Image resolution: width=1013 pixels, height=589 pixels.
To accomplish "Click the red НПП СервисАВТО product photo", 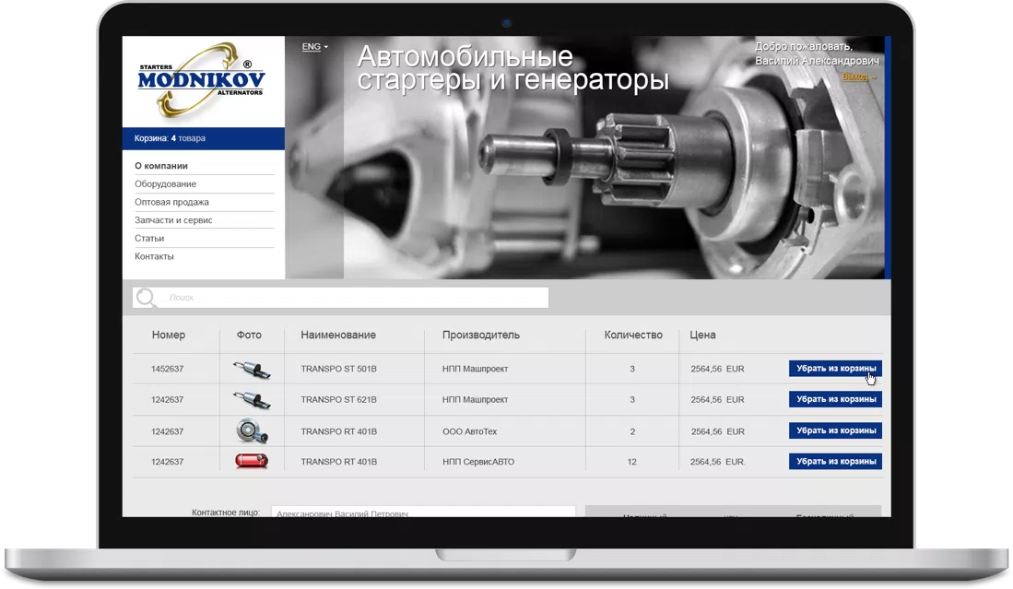I will [252, 461].
